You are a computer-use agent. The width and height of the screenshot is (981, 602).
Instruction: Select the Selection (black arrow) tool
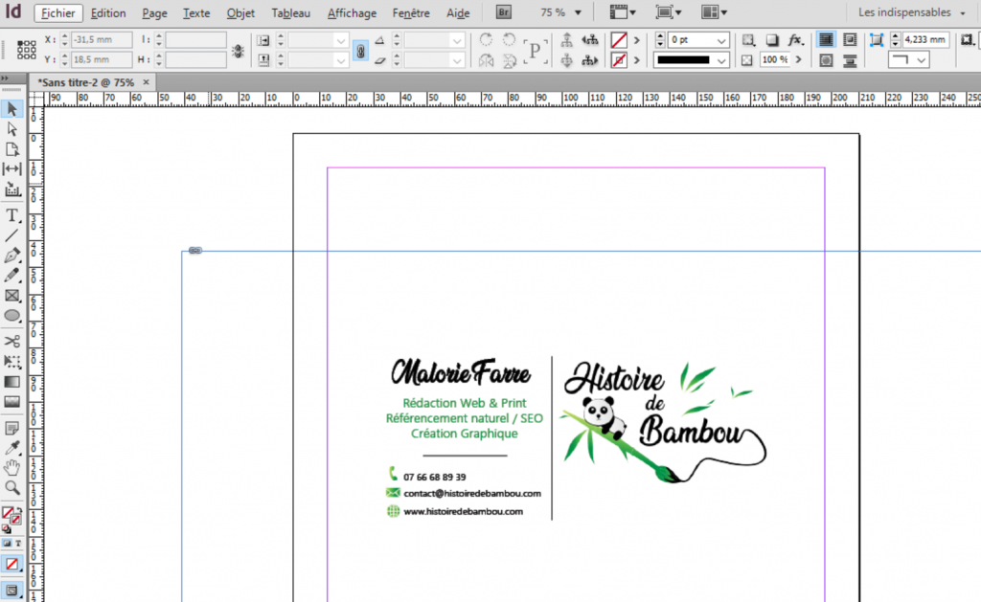click(11, 109)
